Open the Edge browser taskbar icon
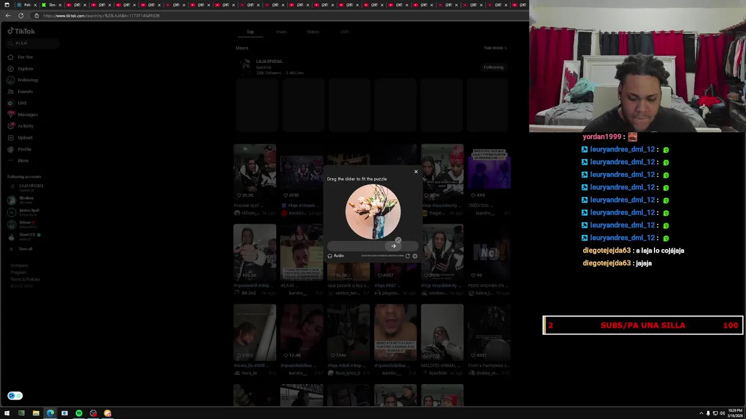 (x=50, y=413)
